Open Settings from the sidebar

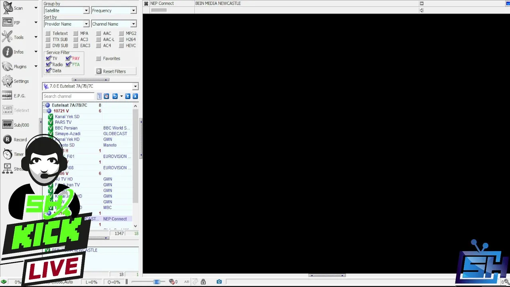tap(15, 81)
